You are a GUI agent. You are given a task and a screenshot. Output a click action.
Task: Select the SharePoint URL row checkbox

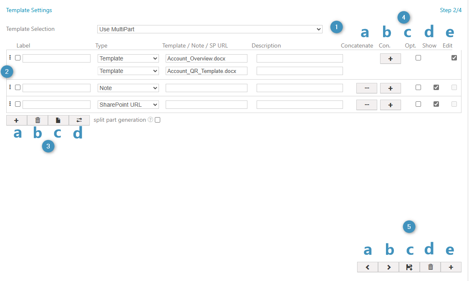click(18, 104)
